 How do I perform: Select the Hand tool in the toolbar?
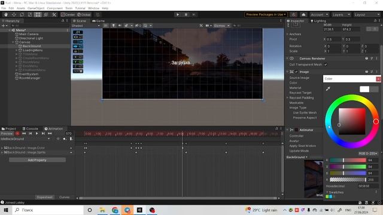click(6, 14)
